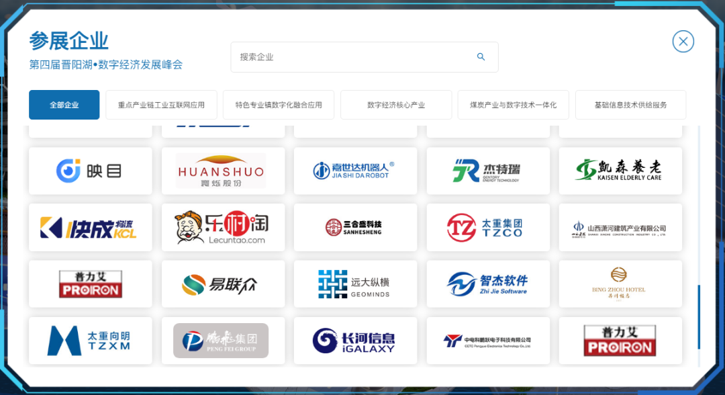Open the 特色专业镇数字化融合应用 tab
The image size is (725, 395).
point(279,105)
